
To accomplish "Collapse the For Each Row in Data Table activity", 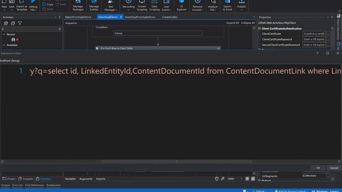I will tap(219, 49).
